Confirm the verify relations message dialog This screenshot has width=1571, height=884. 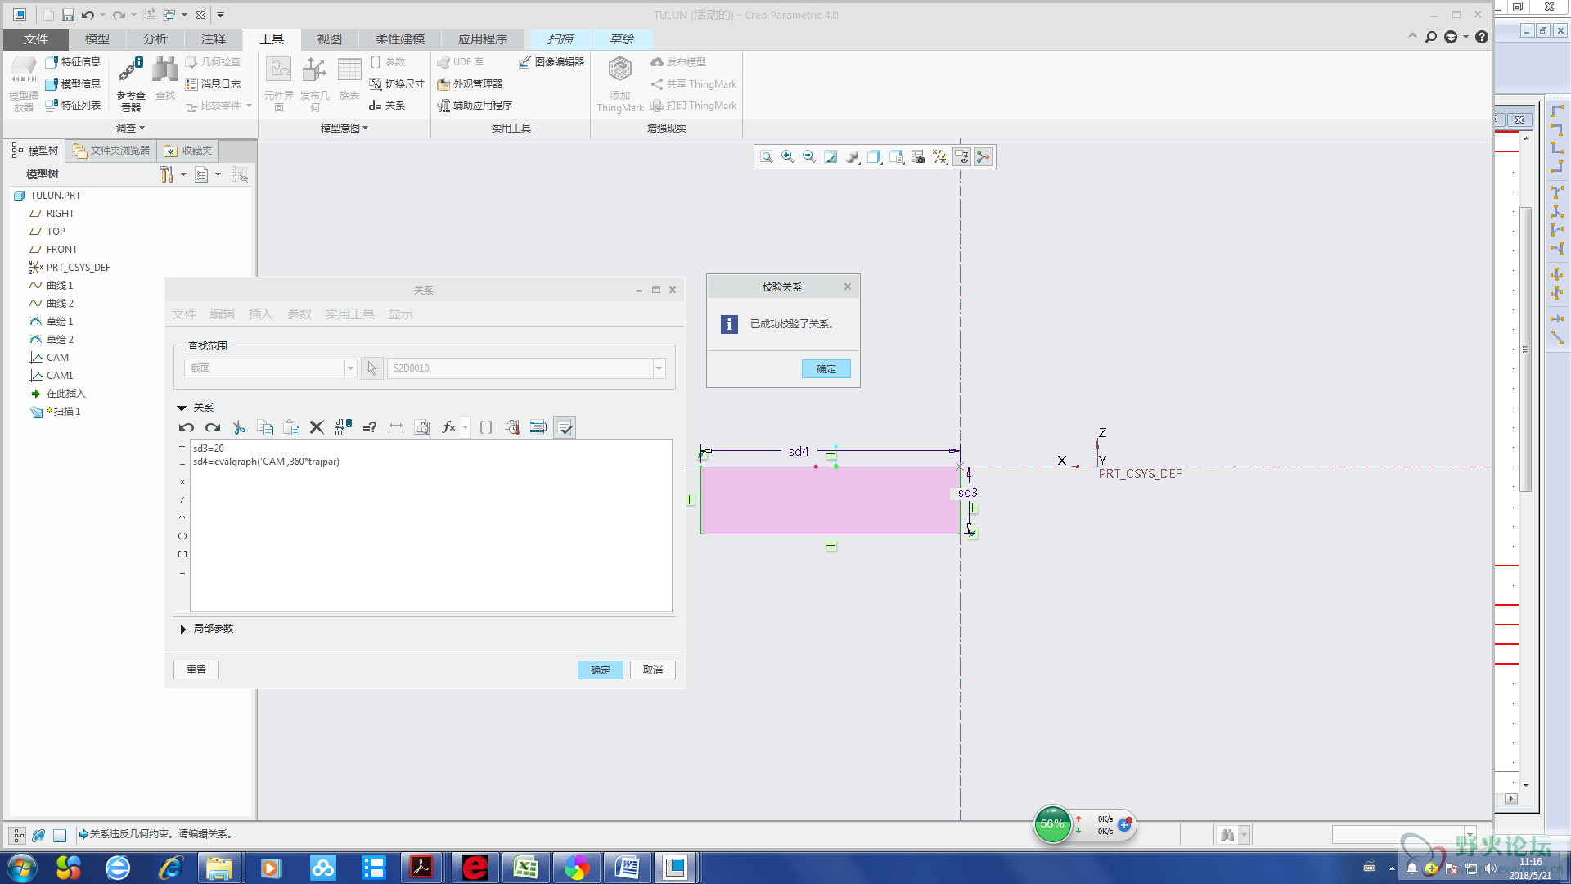[x=826, y=369]
